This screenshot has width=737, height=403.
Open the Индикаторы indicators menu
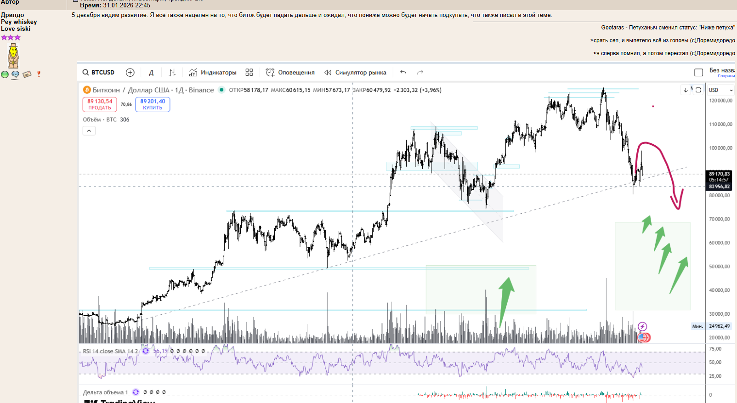pos(213,73)
